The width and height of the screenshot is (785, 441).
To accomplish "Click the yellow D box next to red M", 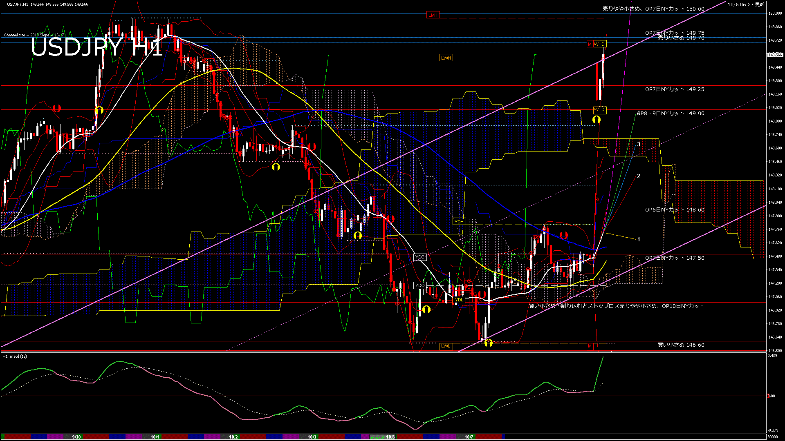I will coord(603,44).
